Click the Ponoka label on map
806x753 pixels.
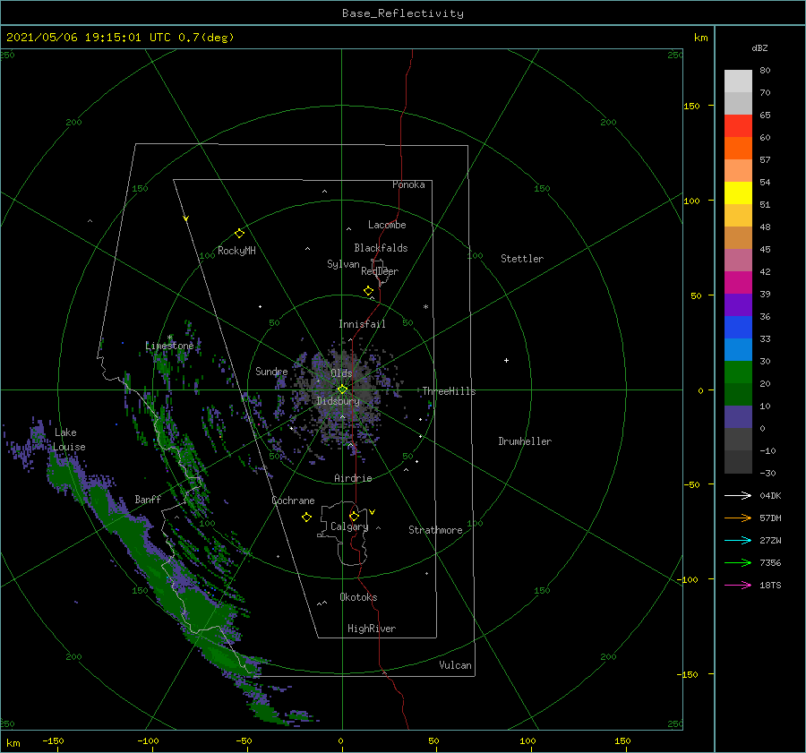408,184
